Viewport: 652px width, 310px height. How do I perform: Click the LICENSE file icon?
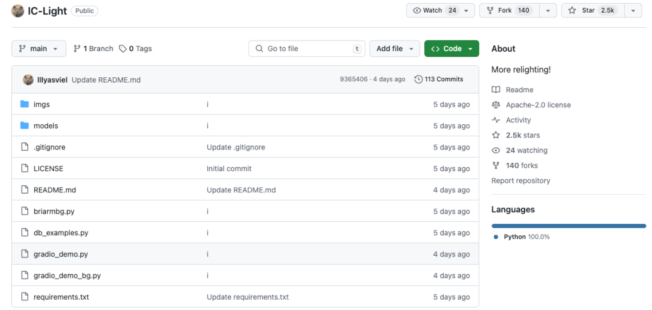pos(25,169)
